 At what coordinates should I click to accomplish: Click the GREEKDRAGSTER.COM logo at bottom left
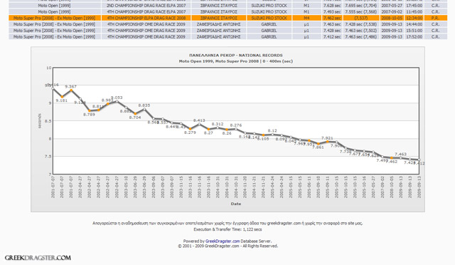38,258
